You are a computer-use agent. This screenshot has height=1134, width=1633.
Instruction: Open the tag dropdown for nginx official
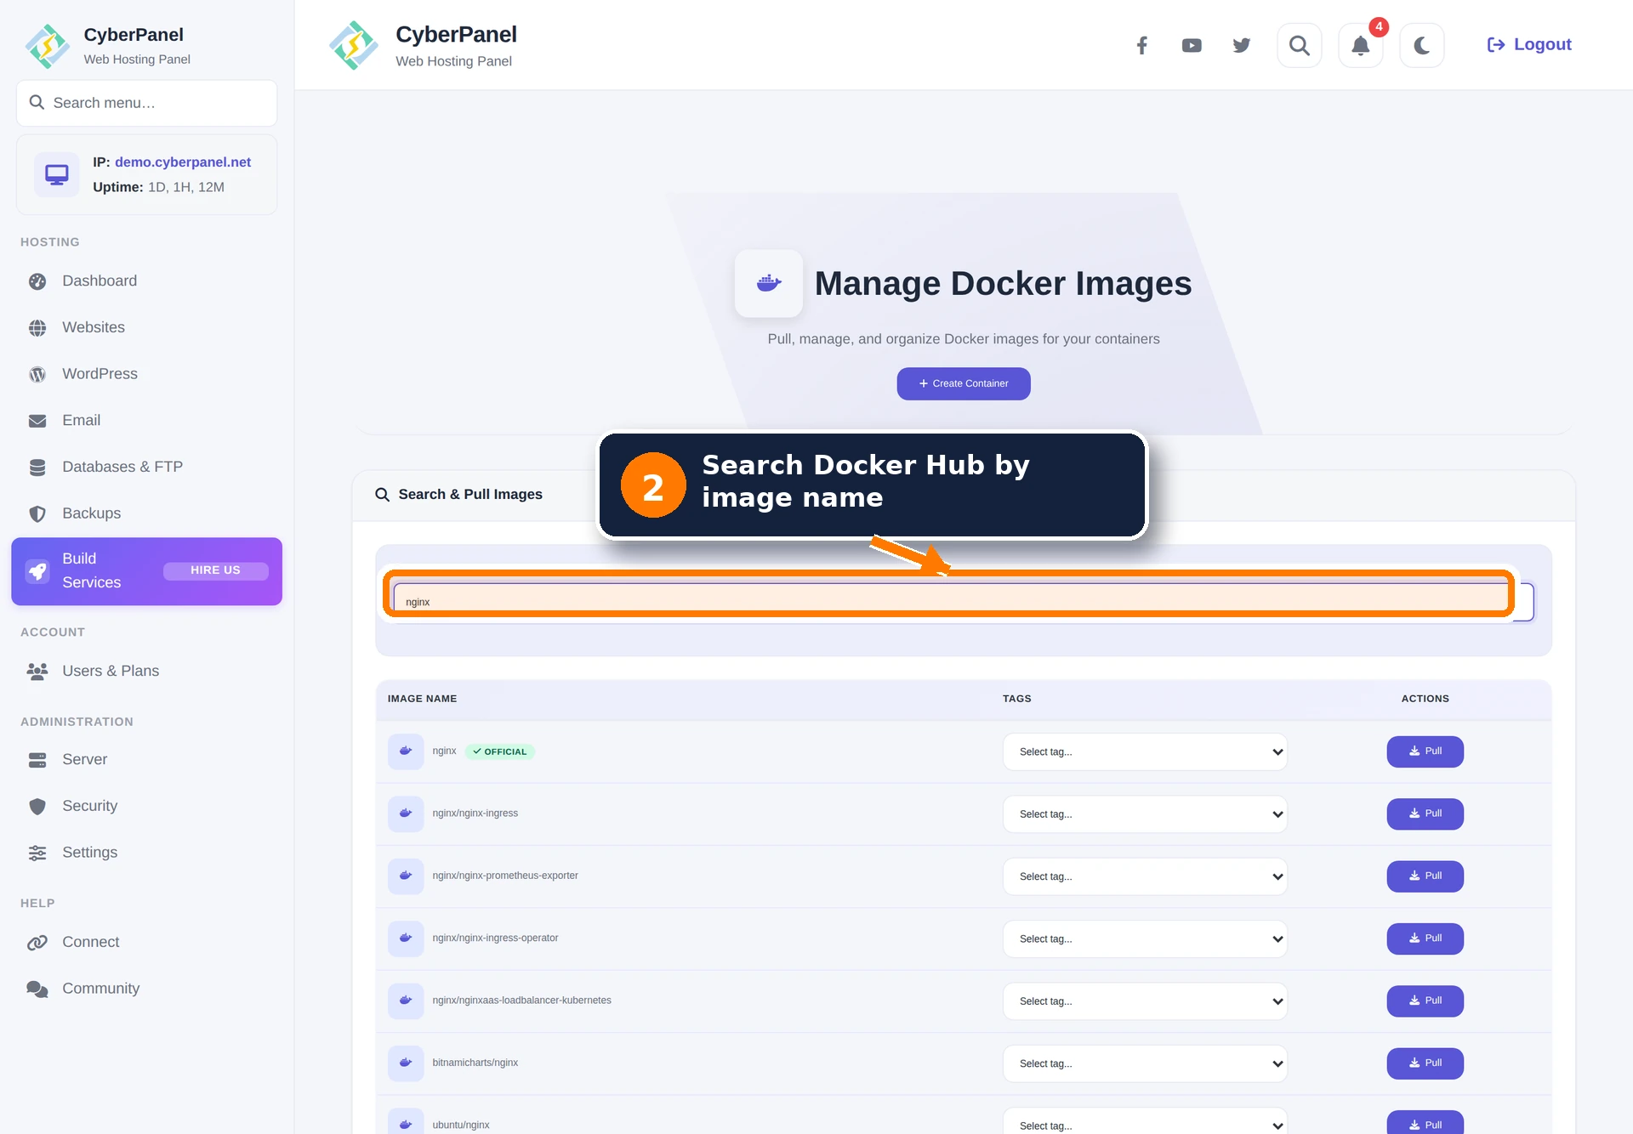(x=1145, y=751)
